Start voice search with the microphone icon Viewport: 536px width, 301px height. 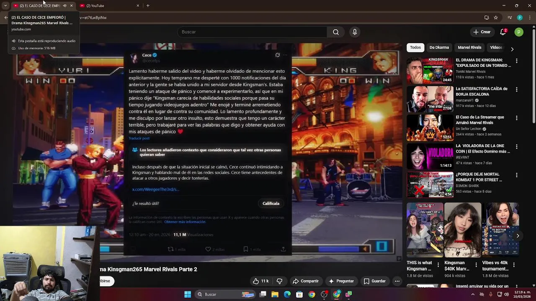[x=355, y=32]
